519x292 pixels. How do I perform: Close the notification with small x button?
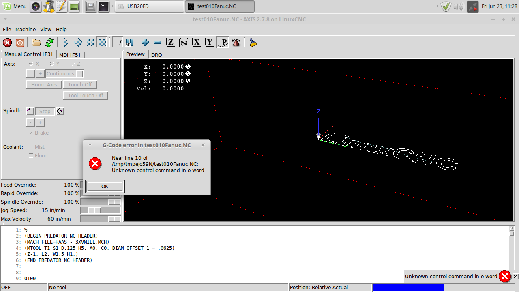(x=515, y=277)
